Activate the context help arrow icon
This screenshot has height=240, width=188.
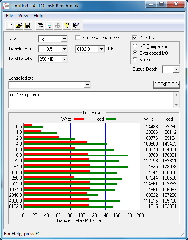point(76,26)
